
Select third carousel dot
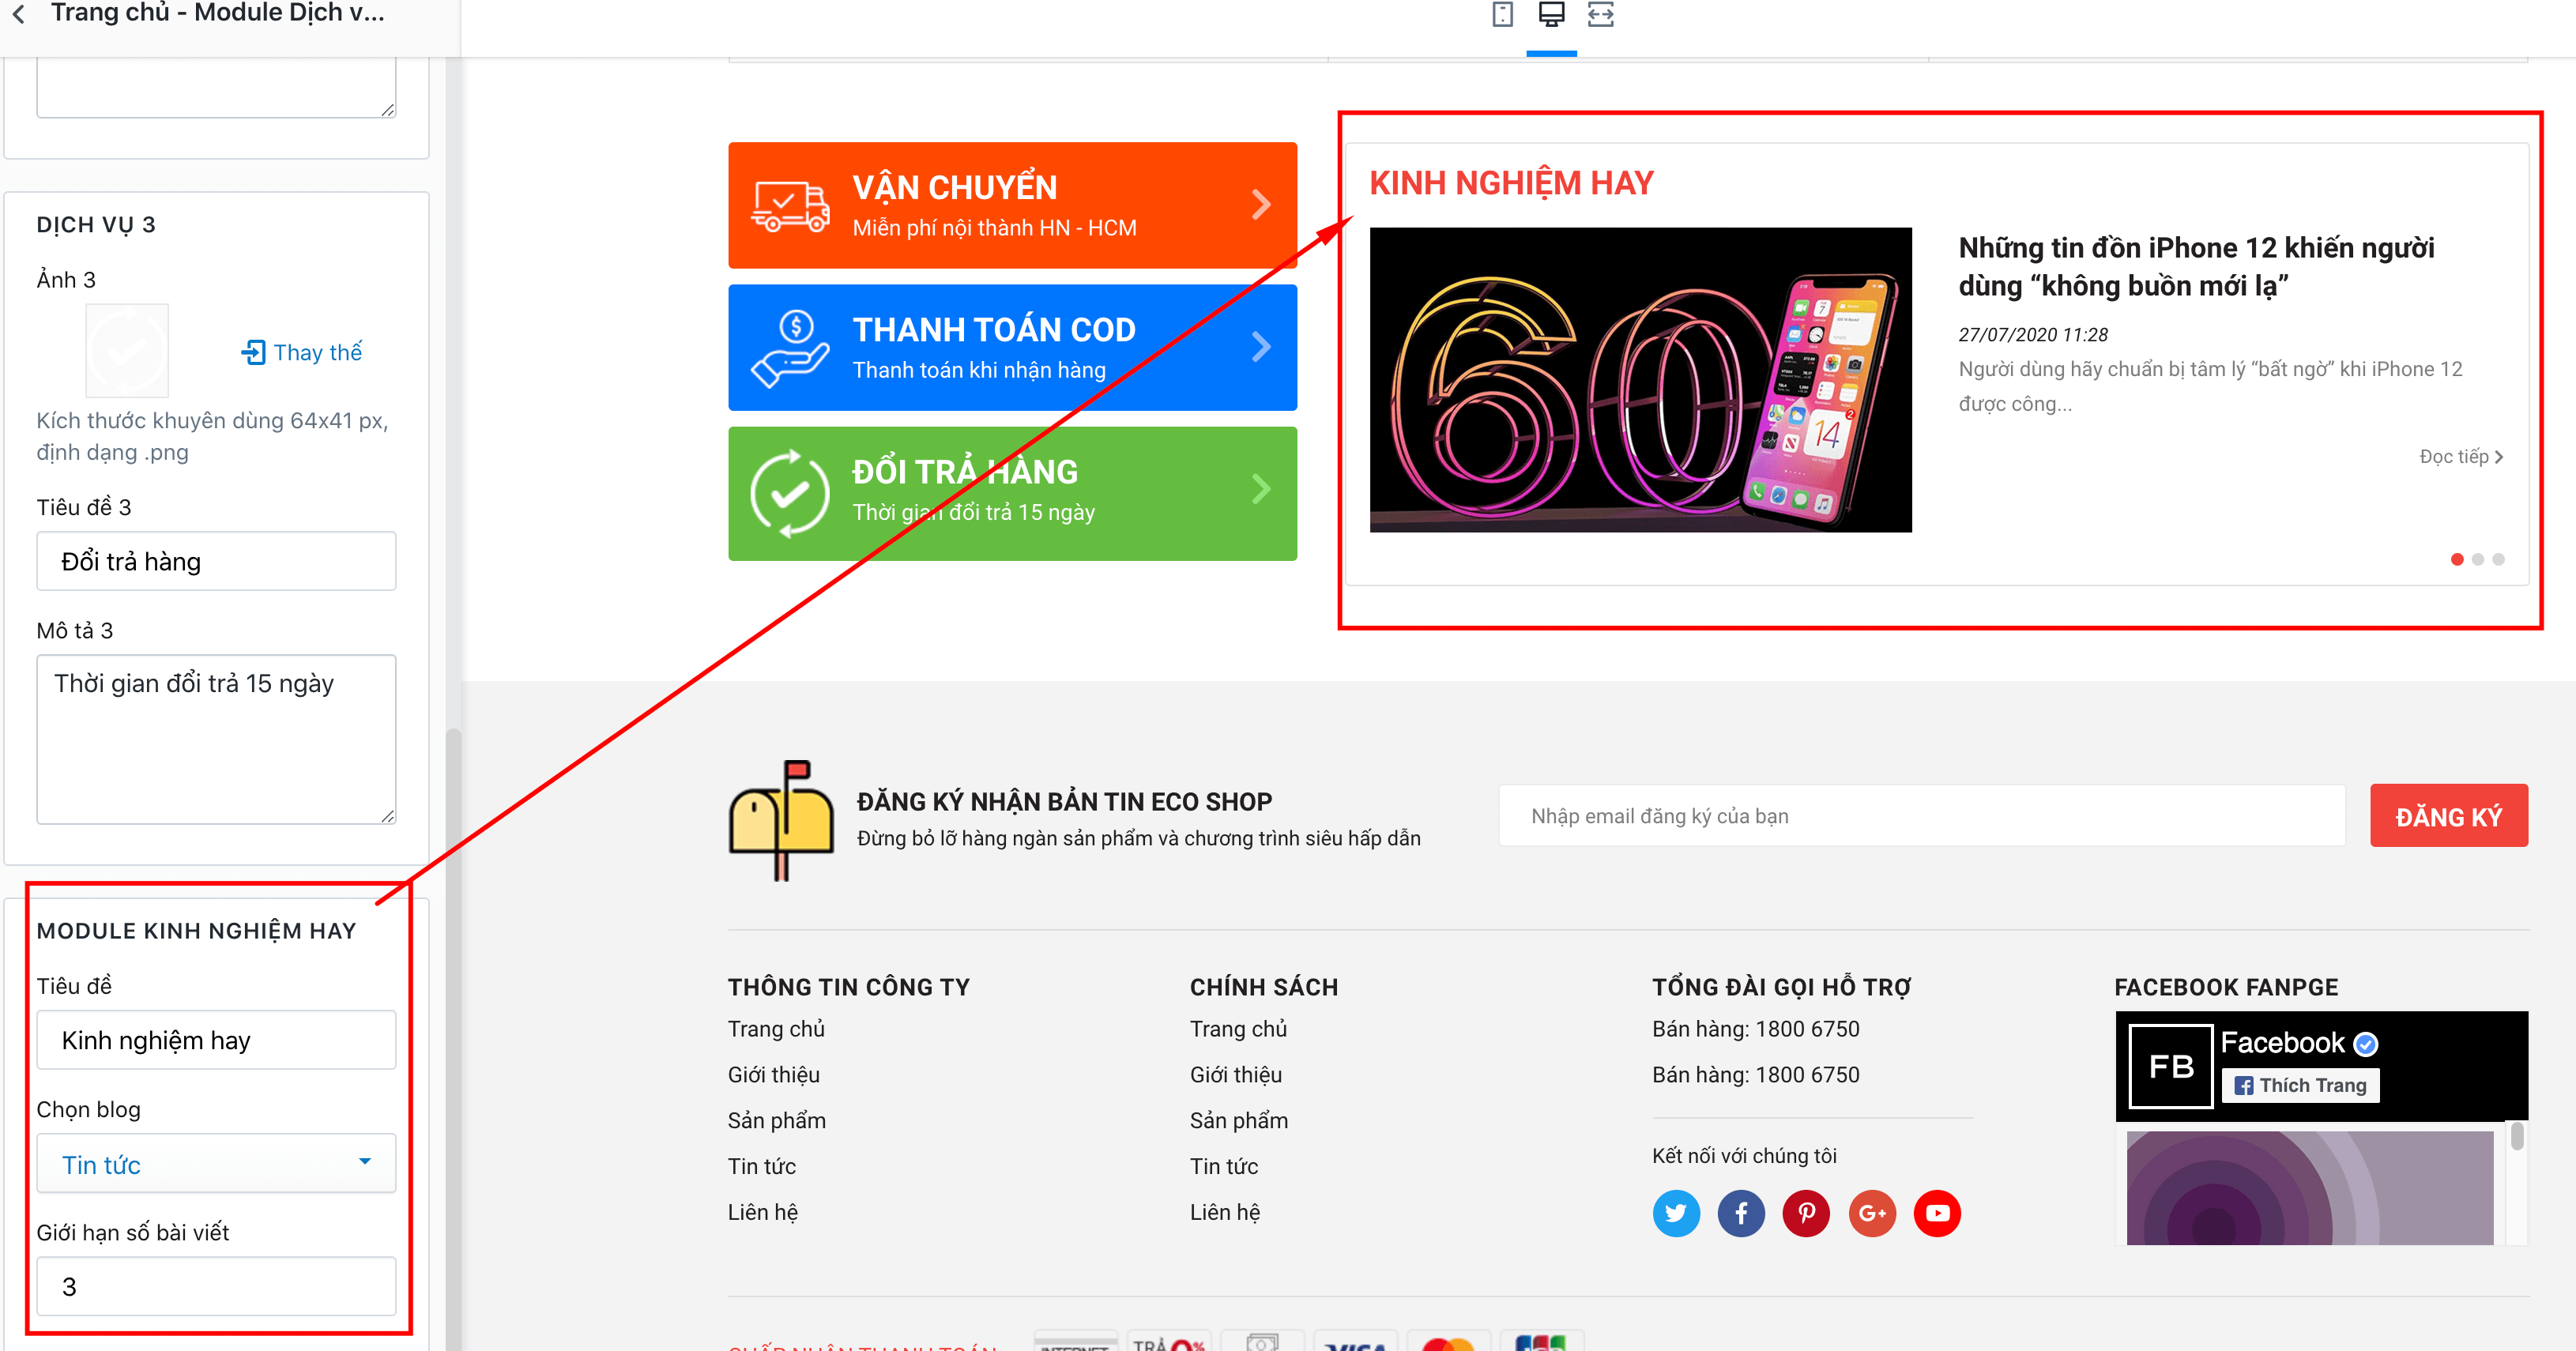pyautogui.click(x=2499, y=559)
